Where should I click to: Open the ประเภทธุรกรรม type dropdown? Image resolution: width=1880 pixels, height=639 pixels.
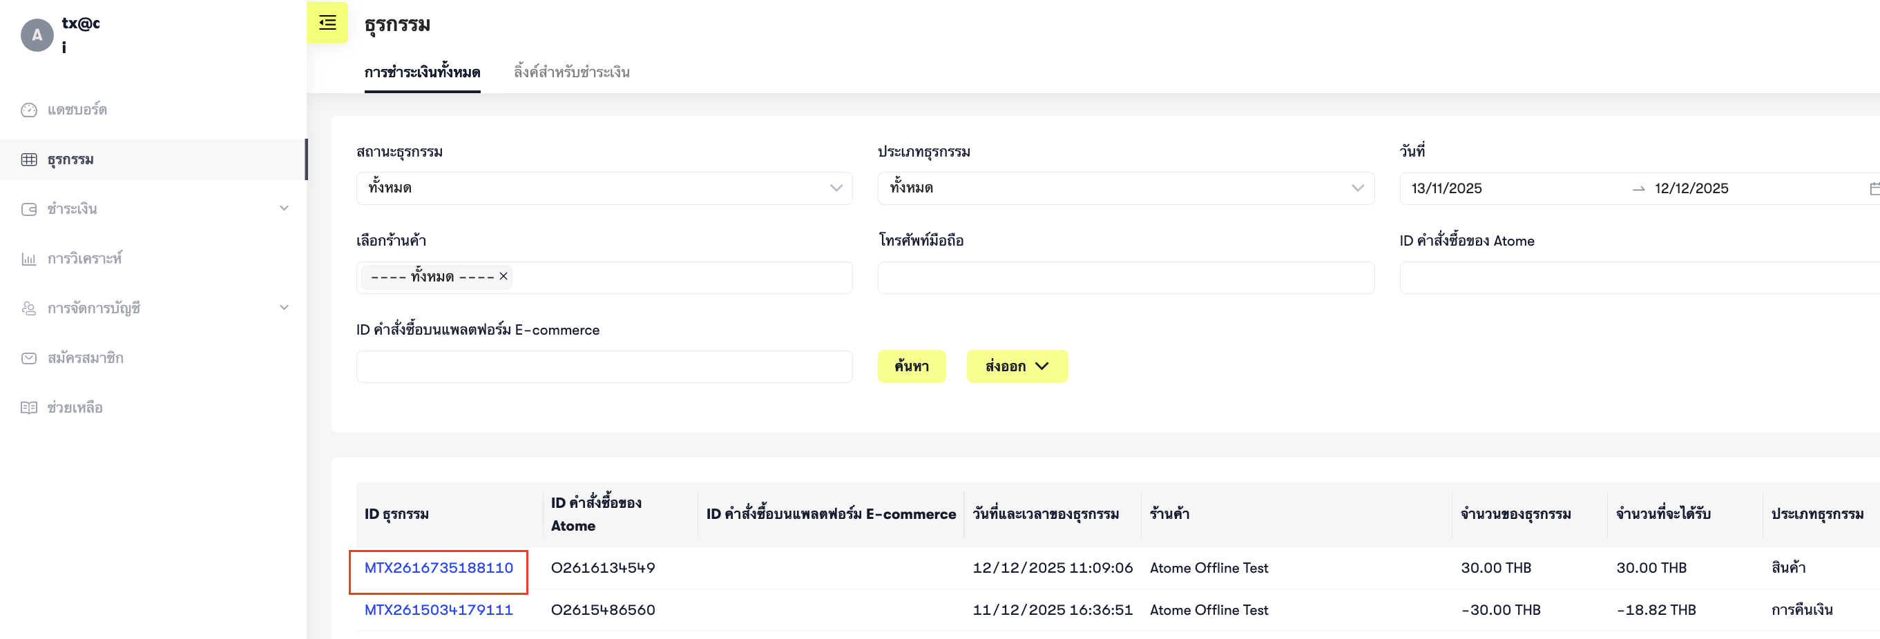click(x=1124, y=188)
